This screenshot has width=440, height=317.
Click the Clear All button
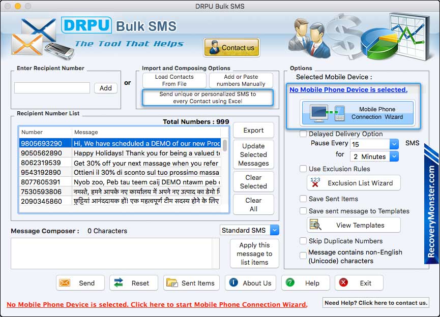tap(253, 205)
